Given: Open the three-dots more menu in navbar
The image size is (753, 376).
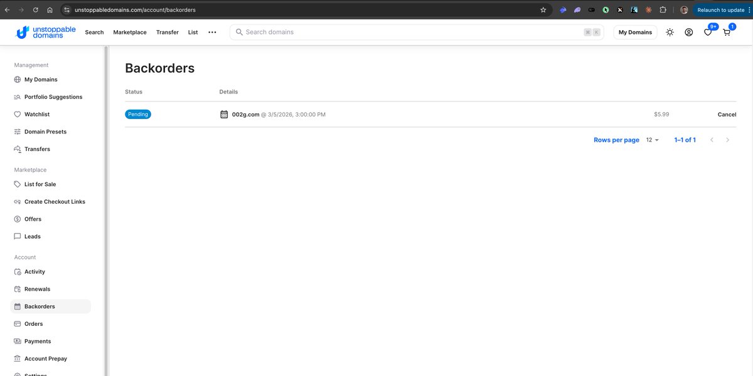Looking at the screenshot, I should (x=212, y=32).
